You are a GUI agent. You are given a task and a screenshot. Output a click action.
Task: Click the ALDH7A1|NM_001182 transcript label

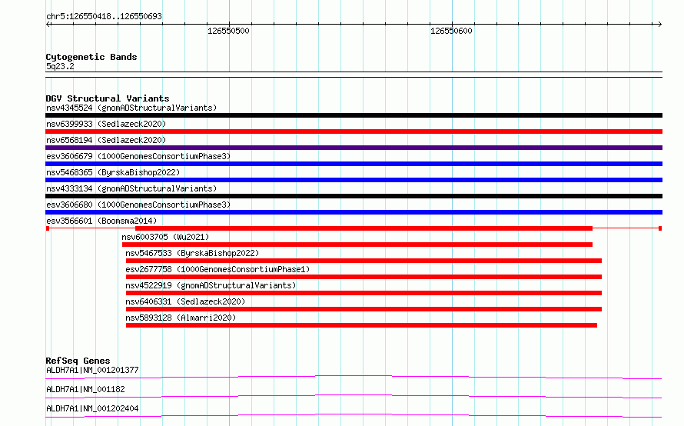click(85, 389)
